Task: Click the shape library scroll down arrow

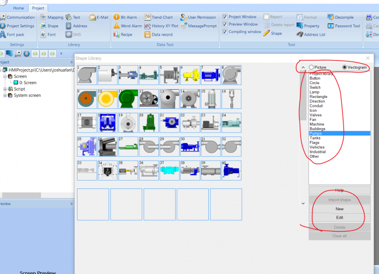Action: (303, 203)
